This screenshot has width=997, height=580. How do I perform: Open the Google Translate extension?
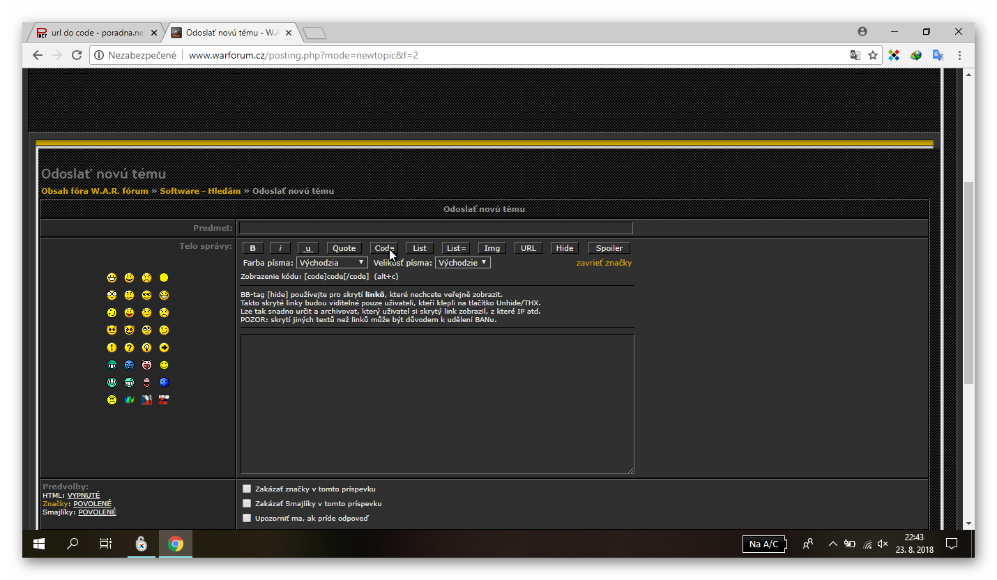[x=938, y=55]
